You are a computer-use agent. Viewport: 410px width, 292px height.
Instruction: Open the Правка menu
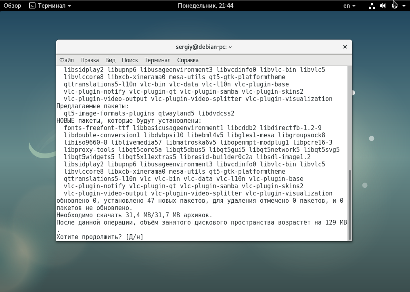pos(89,60)
